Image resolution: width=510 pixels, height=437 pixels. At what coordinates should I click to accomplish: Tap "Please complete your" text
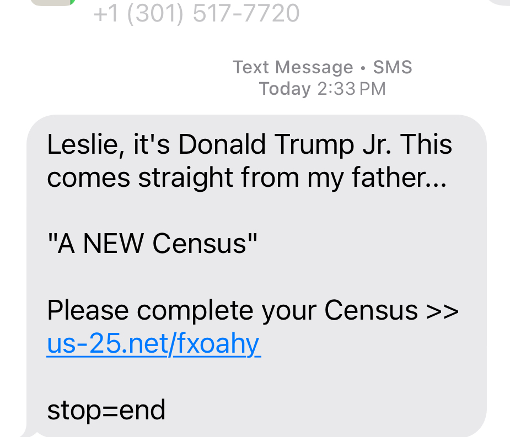point(181,311)
